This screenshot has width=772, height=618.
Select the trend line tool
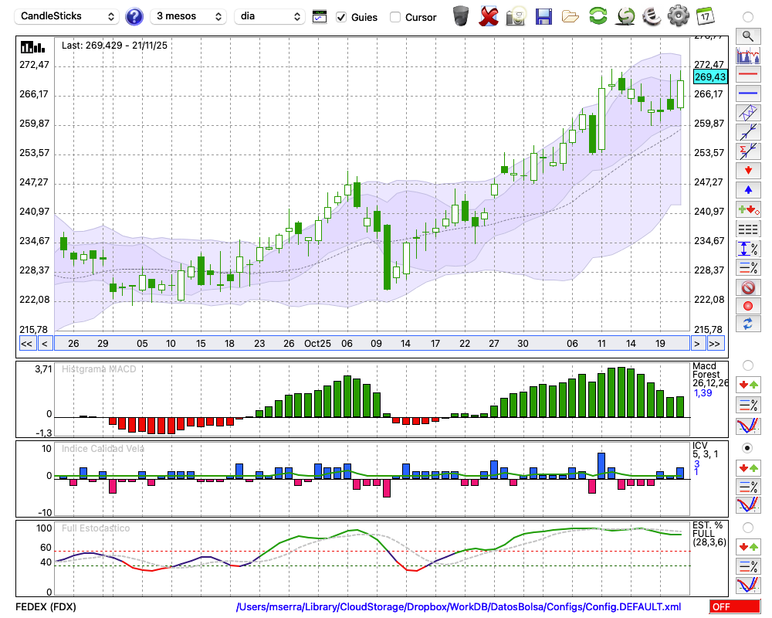748,132
